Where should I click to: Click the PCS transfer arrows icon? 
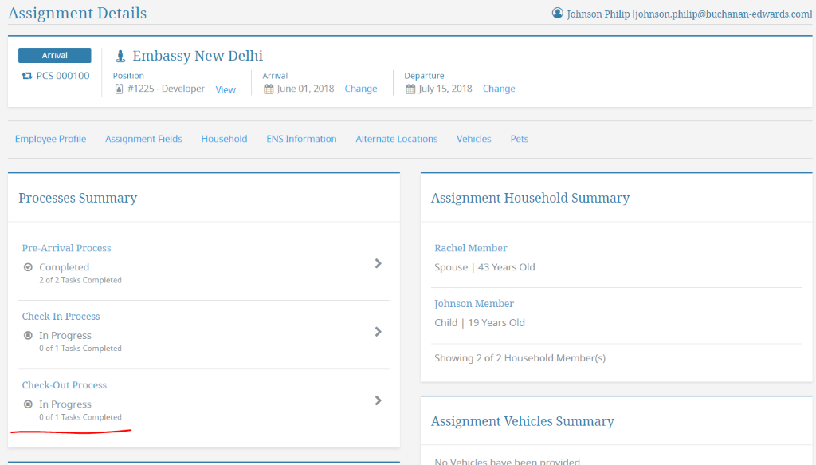pos(26,76)
